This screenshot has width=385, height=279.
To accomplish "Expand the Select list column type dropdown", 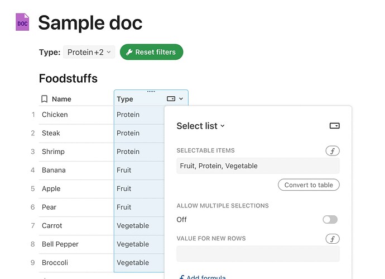I will coord(201,126).
